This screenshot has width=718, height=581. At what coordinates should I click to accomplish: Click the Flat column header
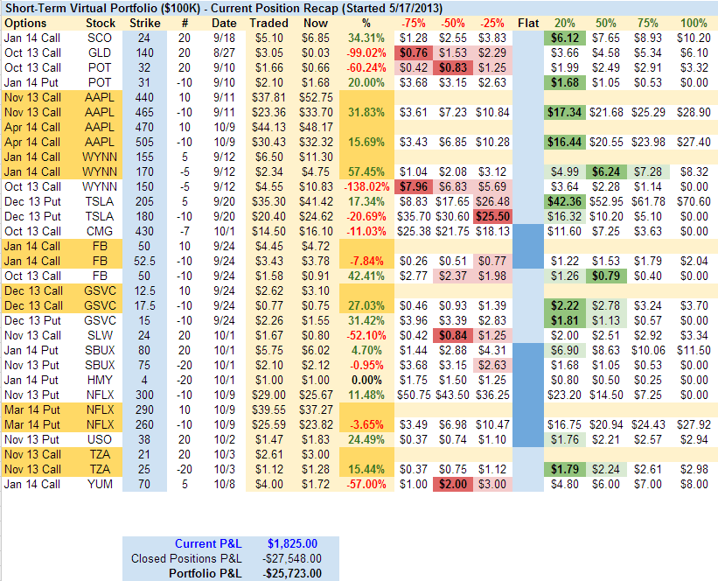click(x=527, y=23)
